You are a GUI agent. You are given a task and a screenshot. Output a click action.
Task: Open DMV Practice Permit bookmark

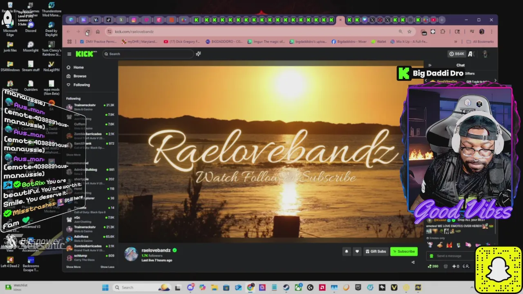98,42
